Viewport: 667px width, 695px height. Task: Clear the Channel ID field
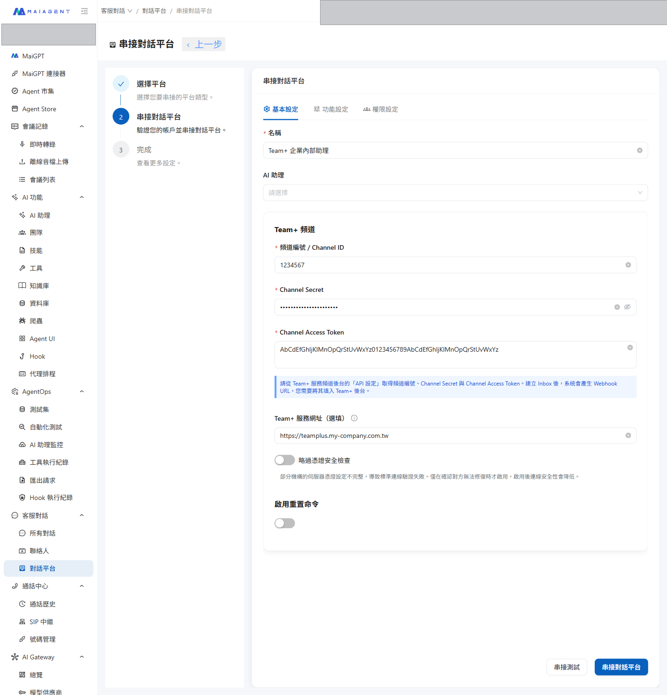[x=628, y=265]
